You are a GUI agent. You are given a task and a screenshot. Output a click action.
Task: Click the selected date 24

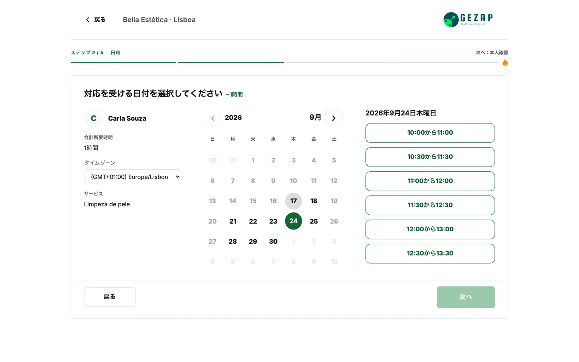click(294, 221)
